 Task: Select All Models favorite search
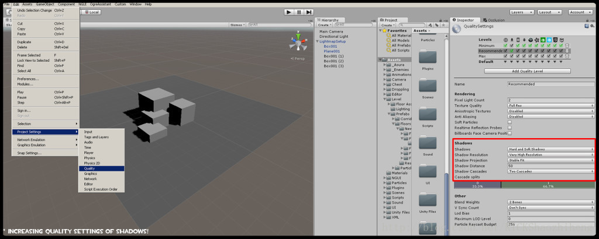pyautogui.click(x=398, y=40)
